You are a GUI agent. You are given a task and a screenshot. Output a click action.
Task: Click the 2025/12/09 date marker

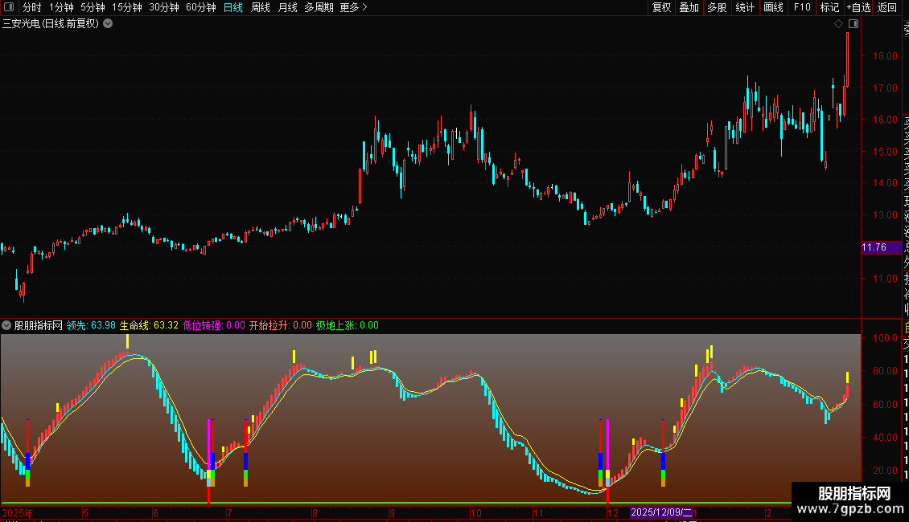tap(661, 512)
